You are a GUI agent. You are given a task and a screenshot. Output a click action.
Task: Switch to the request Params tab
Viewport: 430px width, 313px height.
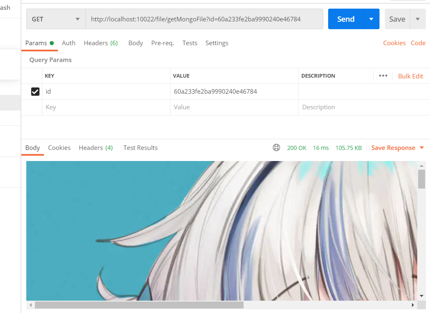click(39, 43)
